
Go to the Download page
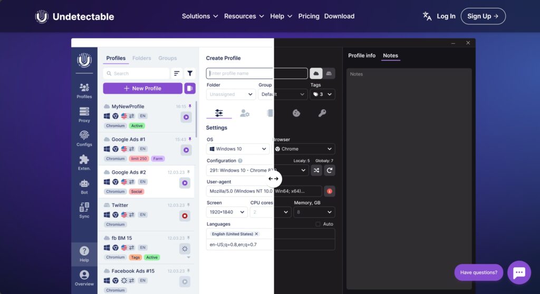point(339,16)
